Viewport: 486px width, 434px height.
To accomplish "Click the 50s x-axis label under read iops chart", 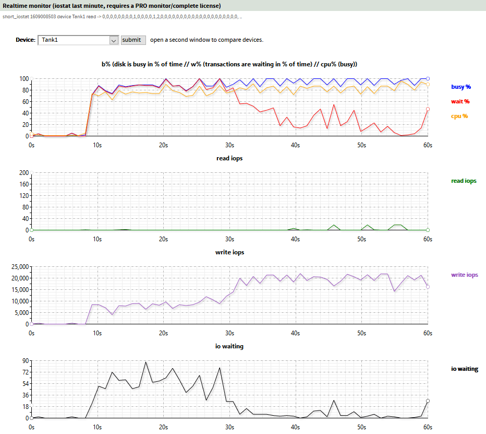I will [362, 239].
